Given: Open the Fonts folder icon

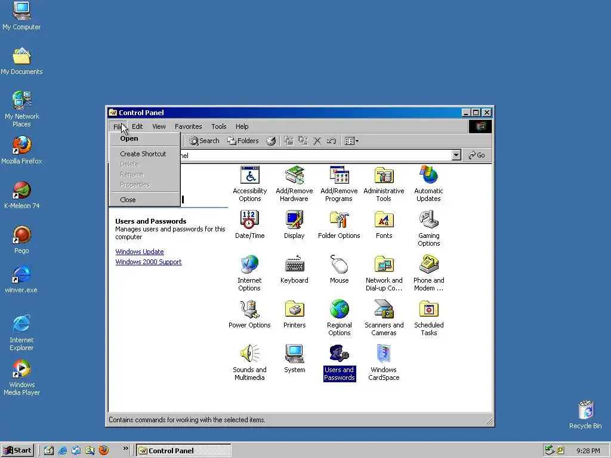Looking at the screenshot, I should [384, 225].
